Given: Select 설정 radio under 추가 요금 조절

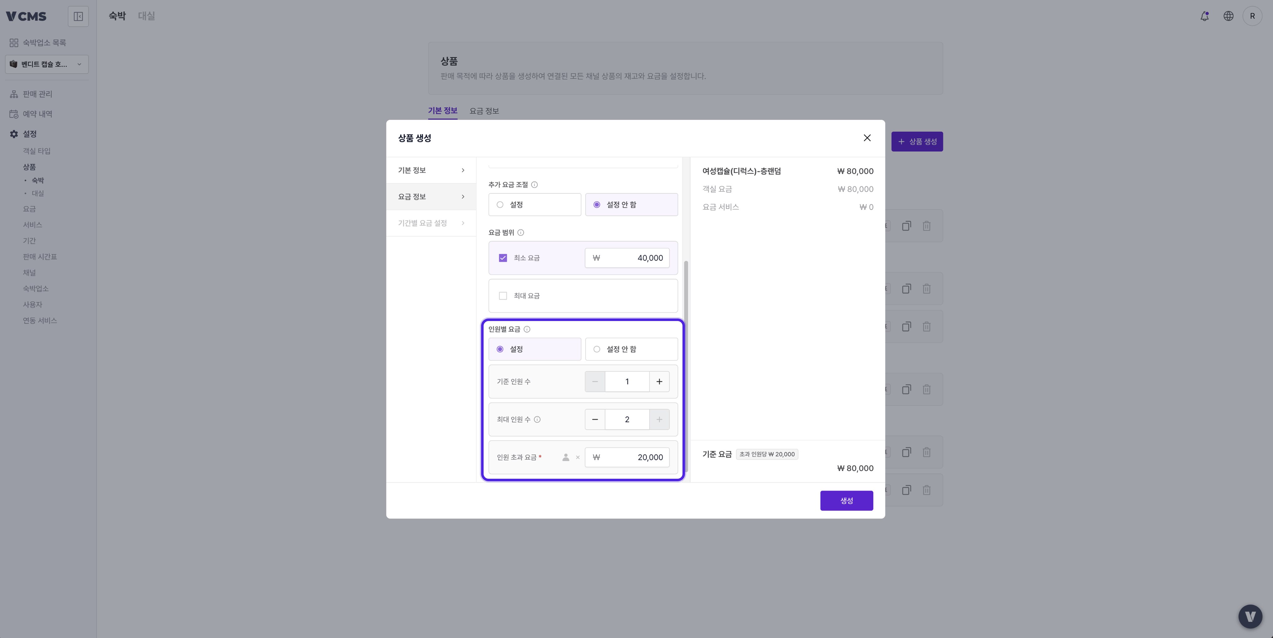Looking at the screenshot, I should (x=535, y=204).
